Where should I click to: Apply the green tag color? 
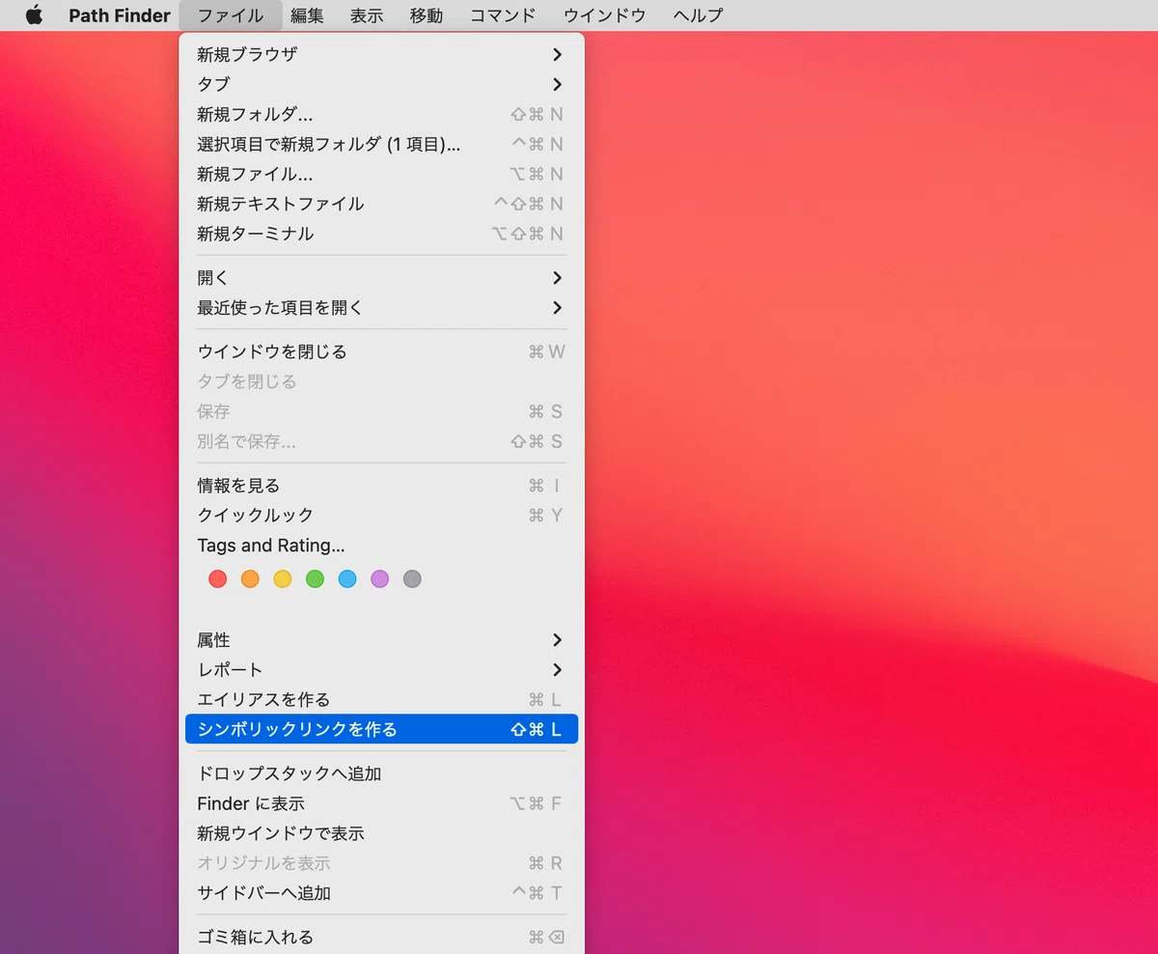(315, 579)
